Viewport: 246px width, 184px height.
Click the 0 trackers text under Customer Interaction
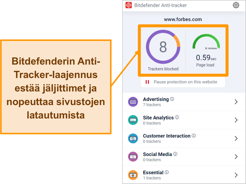(152, 141)
